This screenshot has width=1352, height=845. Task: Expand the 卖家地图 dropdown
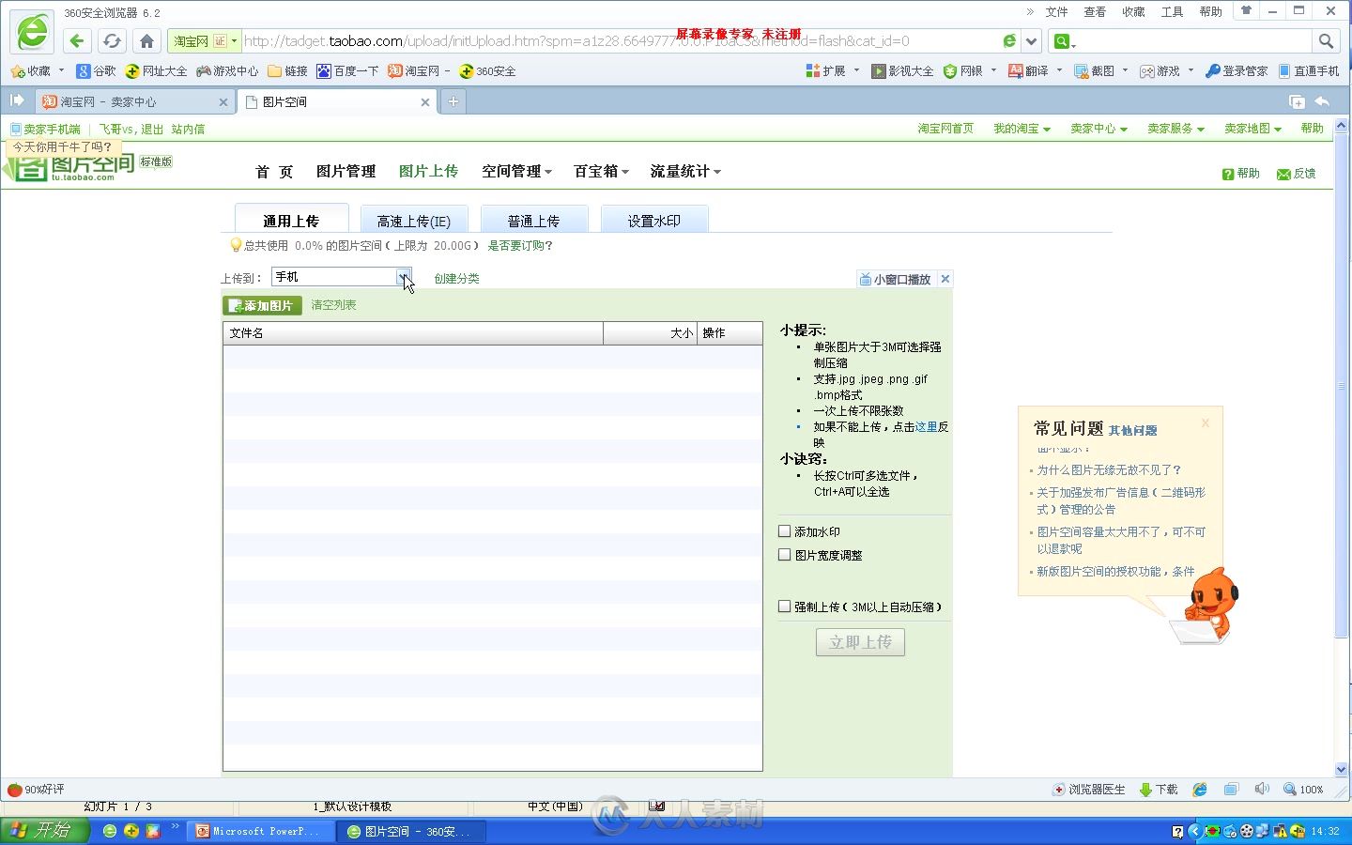[x=1252, y=129]
